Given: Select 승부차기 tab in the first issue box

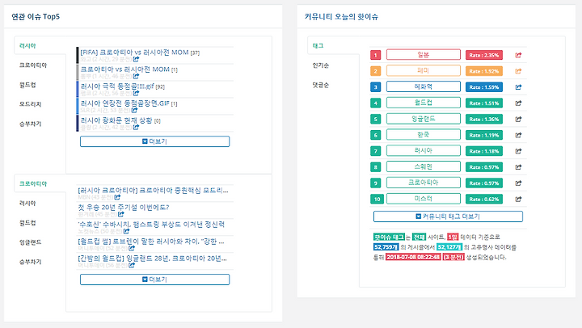Looking at the screenshot, I should pos(30,124).
